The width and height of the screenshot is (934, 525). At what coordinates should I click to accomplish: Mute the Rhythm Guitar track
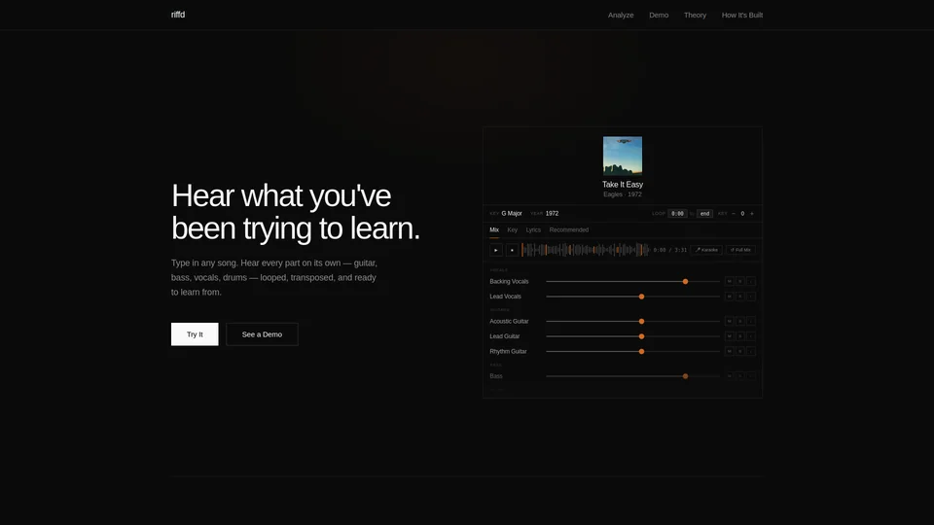pyautogui.click(x=729, y=351)
